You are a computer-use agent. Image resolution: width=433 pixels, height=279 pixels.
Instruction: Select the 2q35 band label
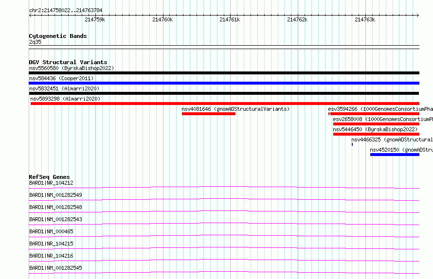[x=35, y=42]
